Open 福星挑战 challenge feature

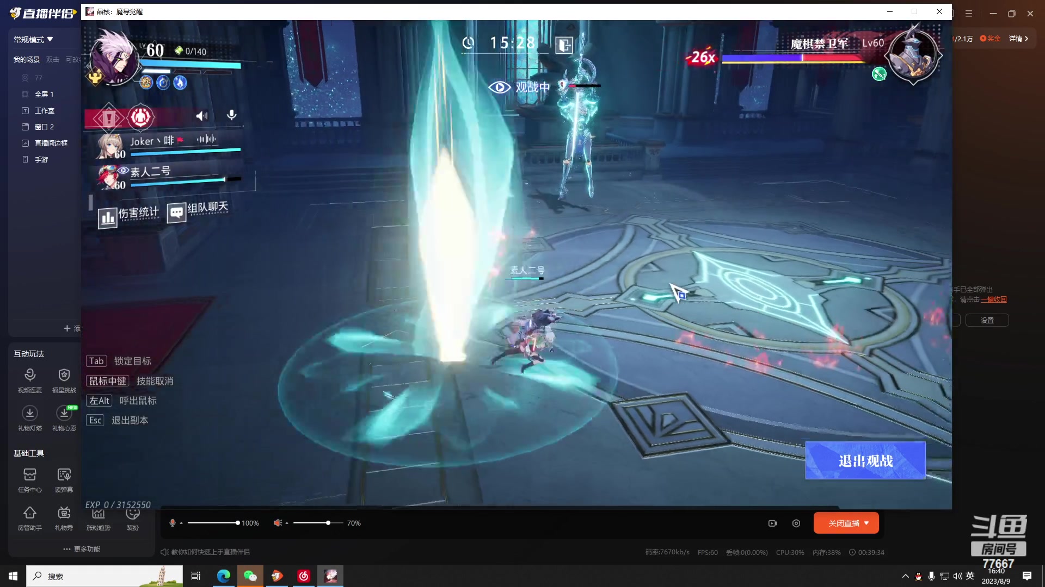64,380
